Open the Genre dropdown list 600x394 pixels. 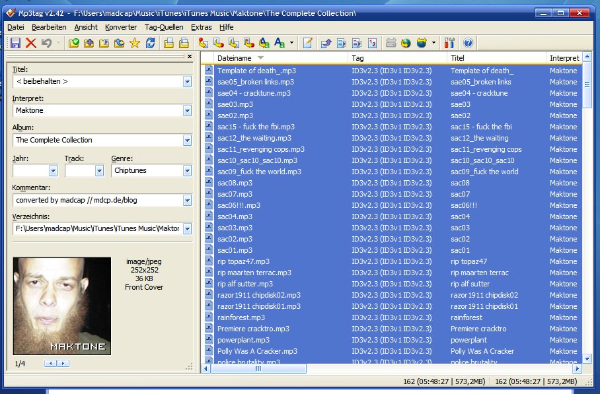(187, 171)
